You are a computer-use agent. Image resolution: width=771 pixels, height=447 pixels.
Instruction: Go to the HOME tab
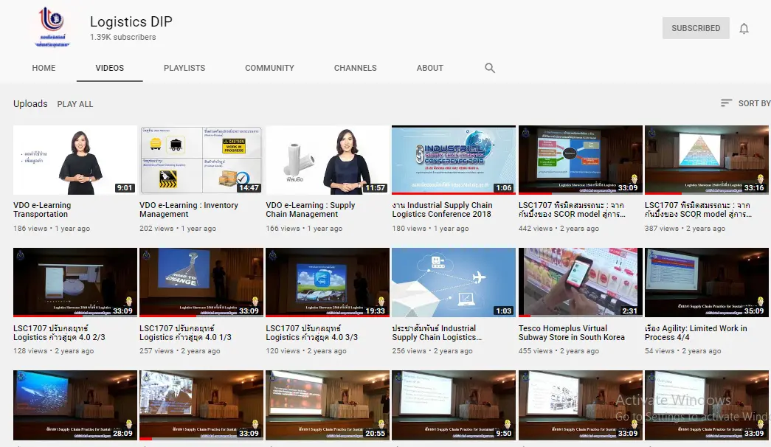point(44,67)
